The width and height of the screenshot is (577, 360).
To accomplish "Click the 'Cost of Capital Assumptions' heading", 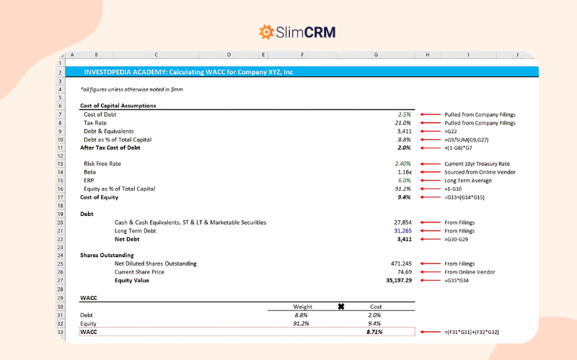I will [x=118, y=105].
